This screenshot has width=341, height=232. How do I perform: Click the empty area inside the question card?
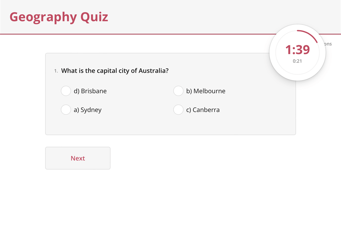(170, 125)
